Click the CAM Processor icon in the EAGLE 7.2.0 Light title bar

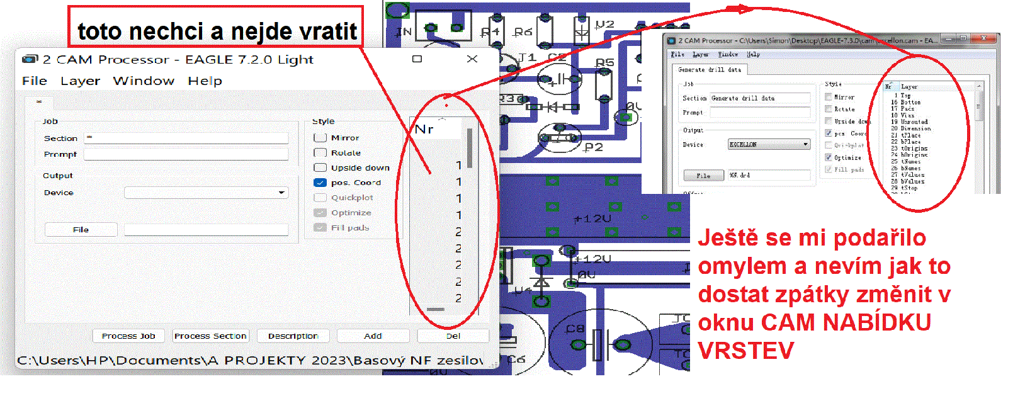pyautogui.click(x=30, y=59)
